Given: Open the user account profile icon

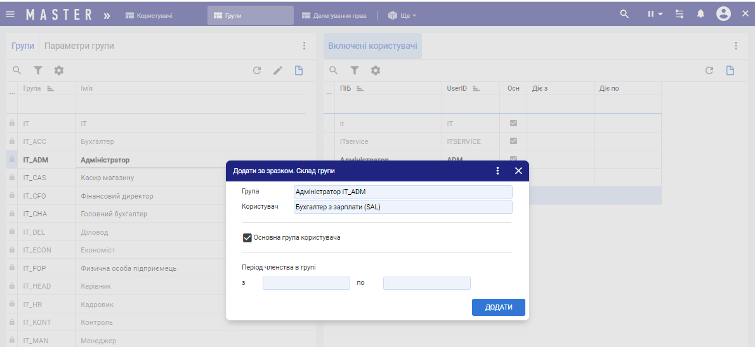Looking at the screenshot, I should coord(723,14).
